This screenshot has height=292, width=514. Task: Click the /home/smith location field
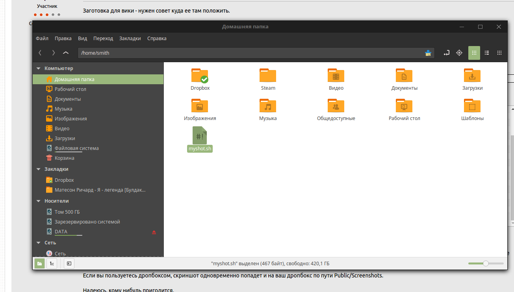pos(256,53)
